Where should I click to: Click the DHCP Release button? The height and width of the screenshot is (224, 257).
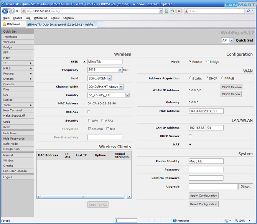click(232, 87)
